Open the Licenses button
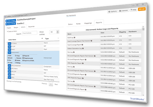 (x=124, y=11)
